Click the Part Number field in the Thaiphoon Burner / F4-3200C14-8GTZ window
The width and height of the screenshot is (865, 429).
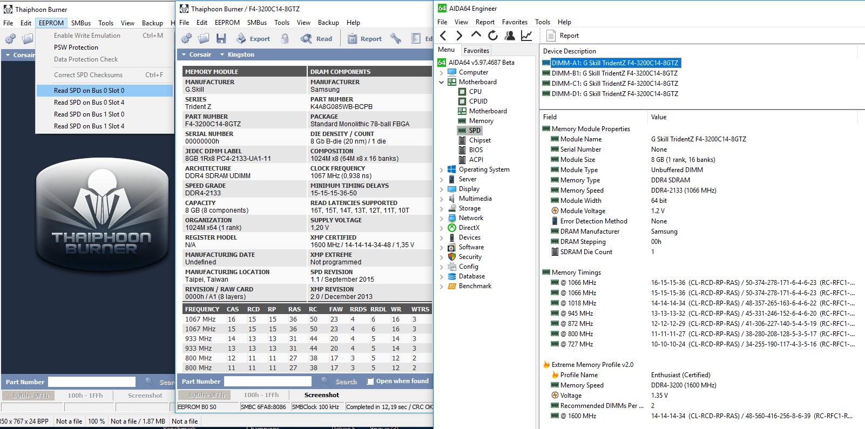point(268,381)
